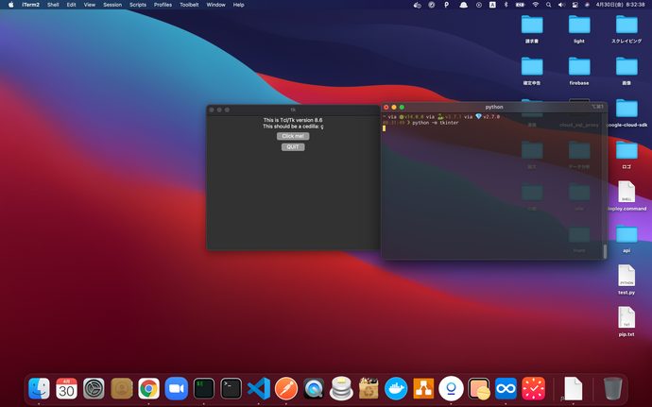The height and width of the screenshot is (407, 652).
Task: Launch Docker from the Dock
Action: [x=396, y=388]
